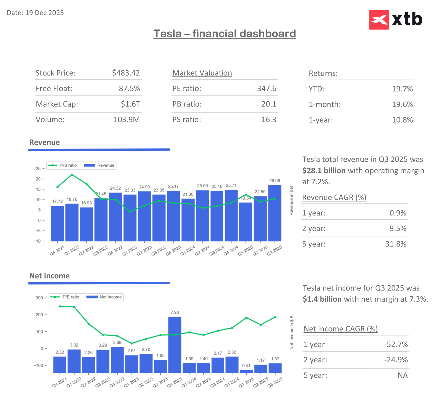The image size is (446, 398).
Task: Click the Tesla – financial dashboard title
Action: click(225, 33)
